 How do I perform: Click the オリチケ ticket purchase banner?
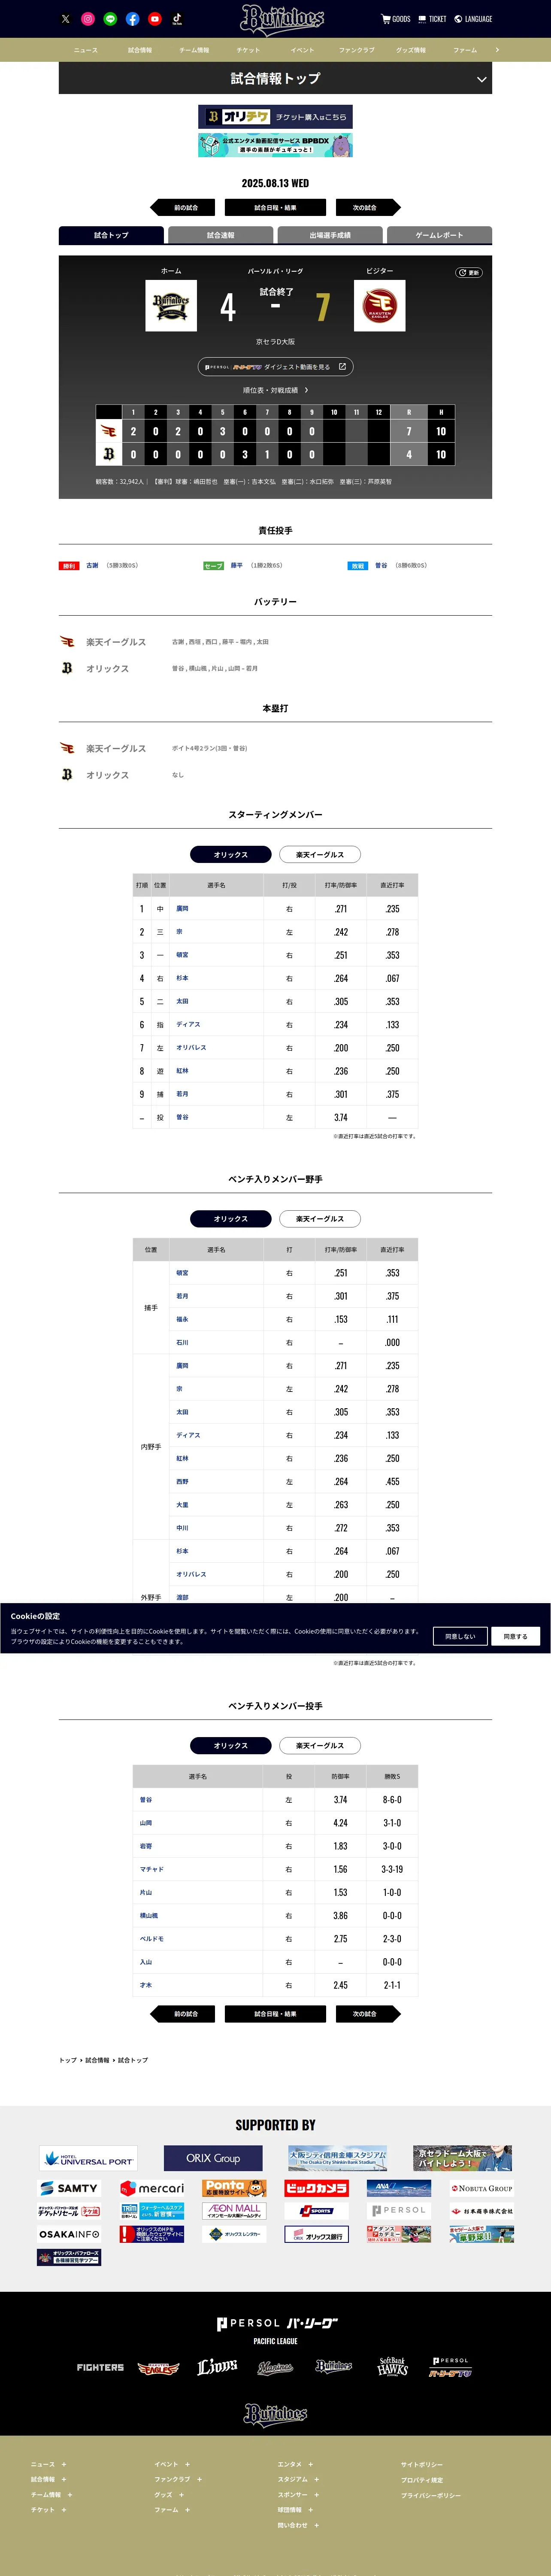click(x=275, y=117)
